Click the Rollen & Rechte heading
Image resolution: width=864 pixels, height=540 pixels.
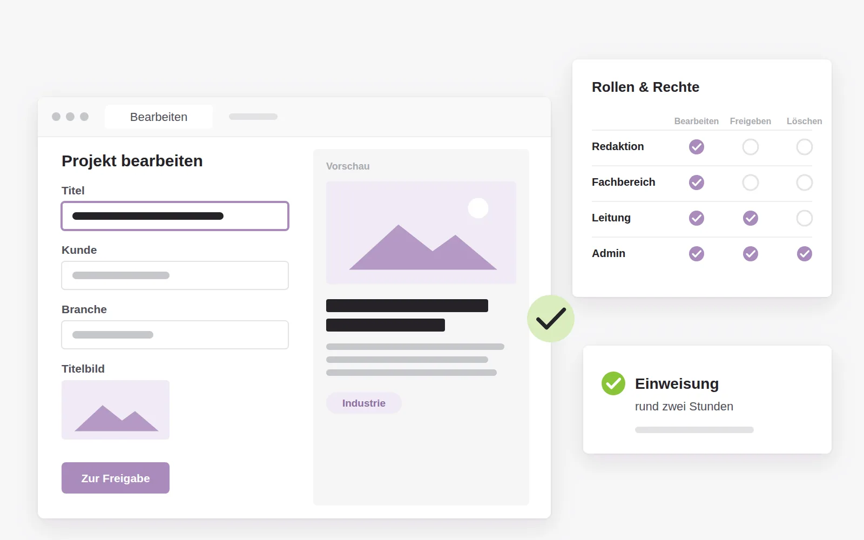coord(646,87)
